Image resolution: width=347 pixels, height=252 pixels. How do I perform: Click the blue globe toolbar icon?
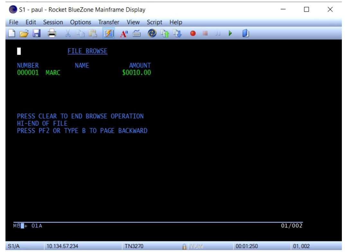pyautogui.click(x=151, y=33)
